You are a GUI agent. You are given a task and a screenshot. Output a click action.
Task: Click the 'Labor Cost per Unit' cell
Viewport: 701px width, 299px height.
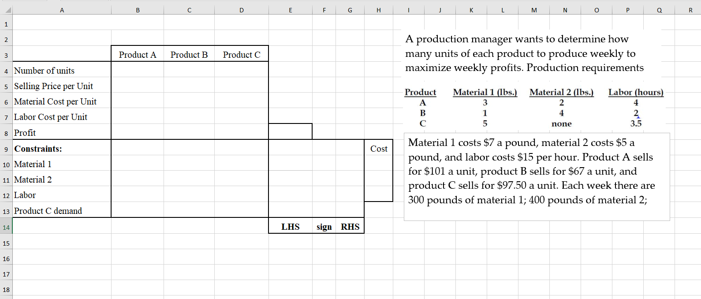click(62, 116)
